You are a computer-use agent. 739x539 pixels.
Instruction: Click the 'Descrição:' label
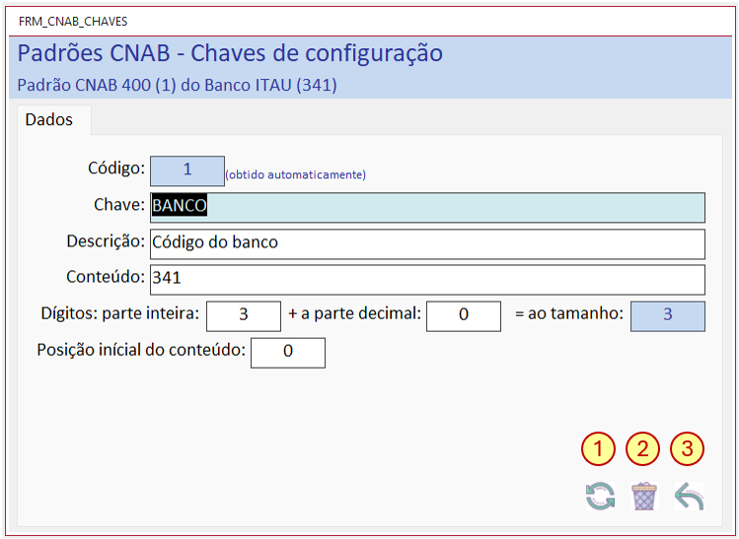point(106,241)
